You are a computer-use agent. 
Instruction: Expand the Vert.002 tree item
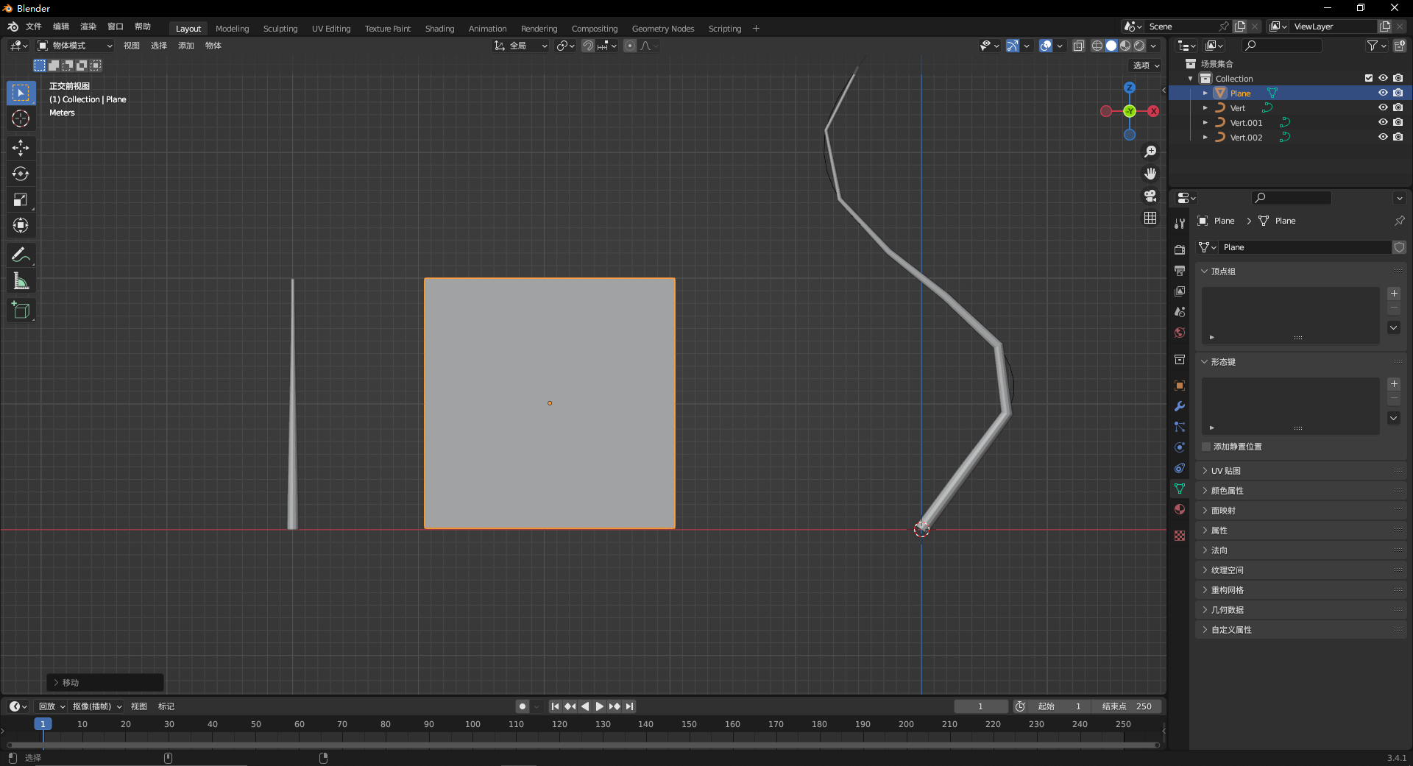(1205, 137)
